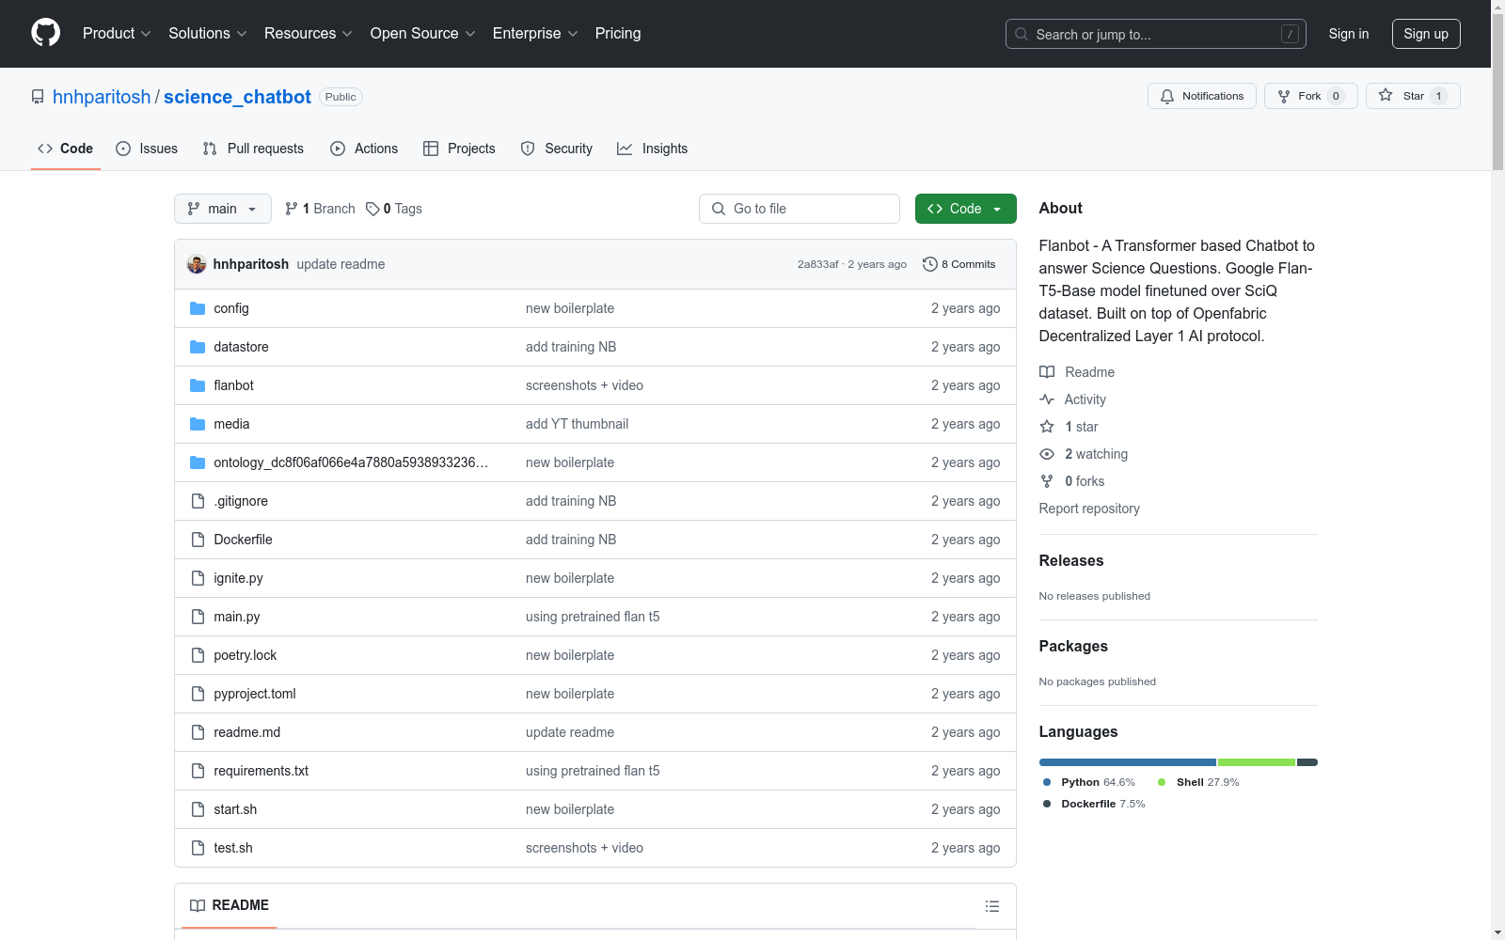Expand the Resources menu
Viewport: 1505px width, 940px height.
click(x=309, y=33)
